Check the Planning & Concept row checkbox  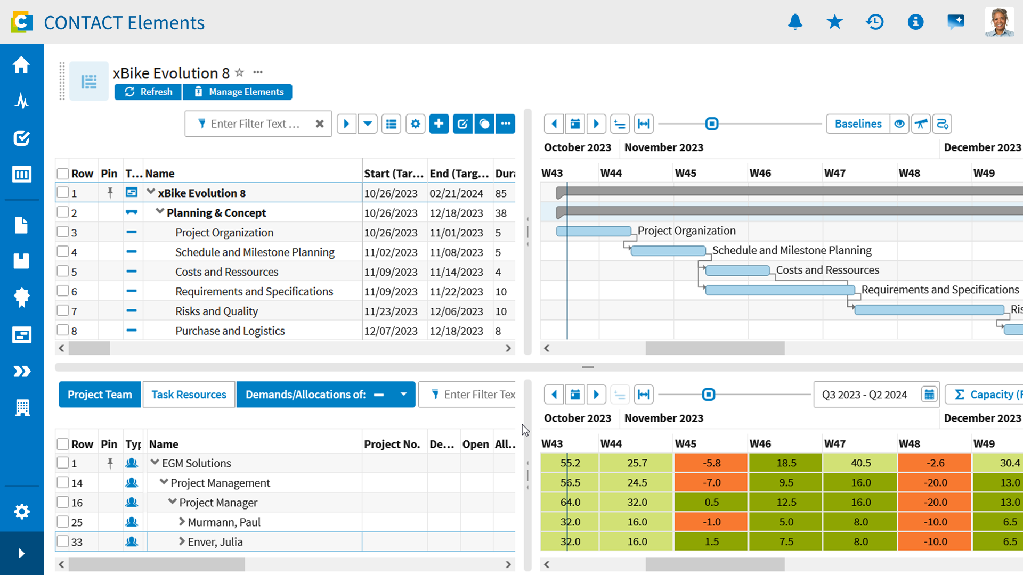63,212
